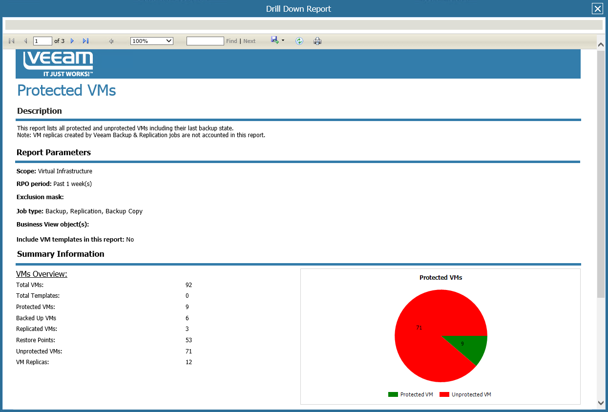608x412 pixels.
Task: Click the 'RPO period:' parameter line
Action: 54,184
